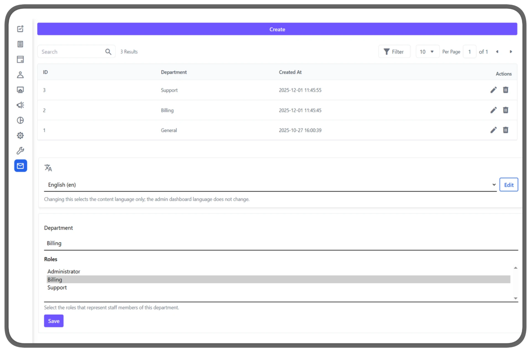Open reports via pie chart icon
This screenshot has width=531, height=352.
(20, 120)
